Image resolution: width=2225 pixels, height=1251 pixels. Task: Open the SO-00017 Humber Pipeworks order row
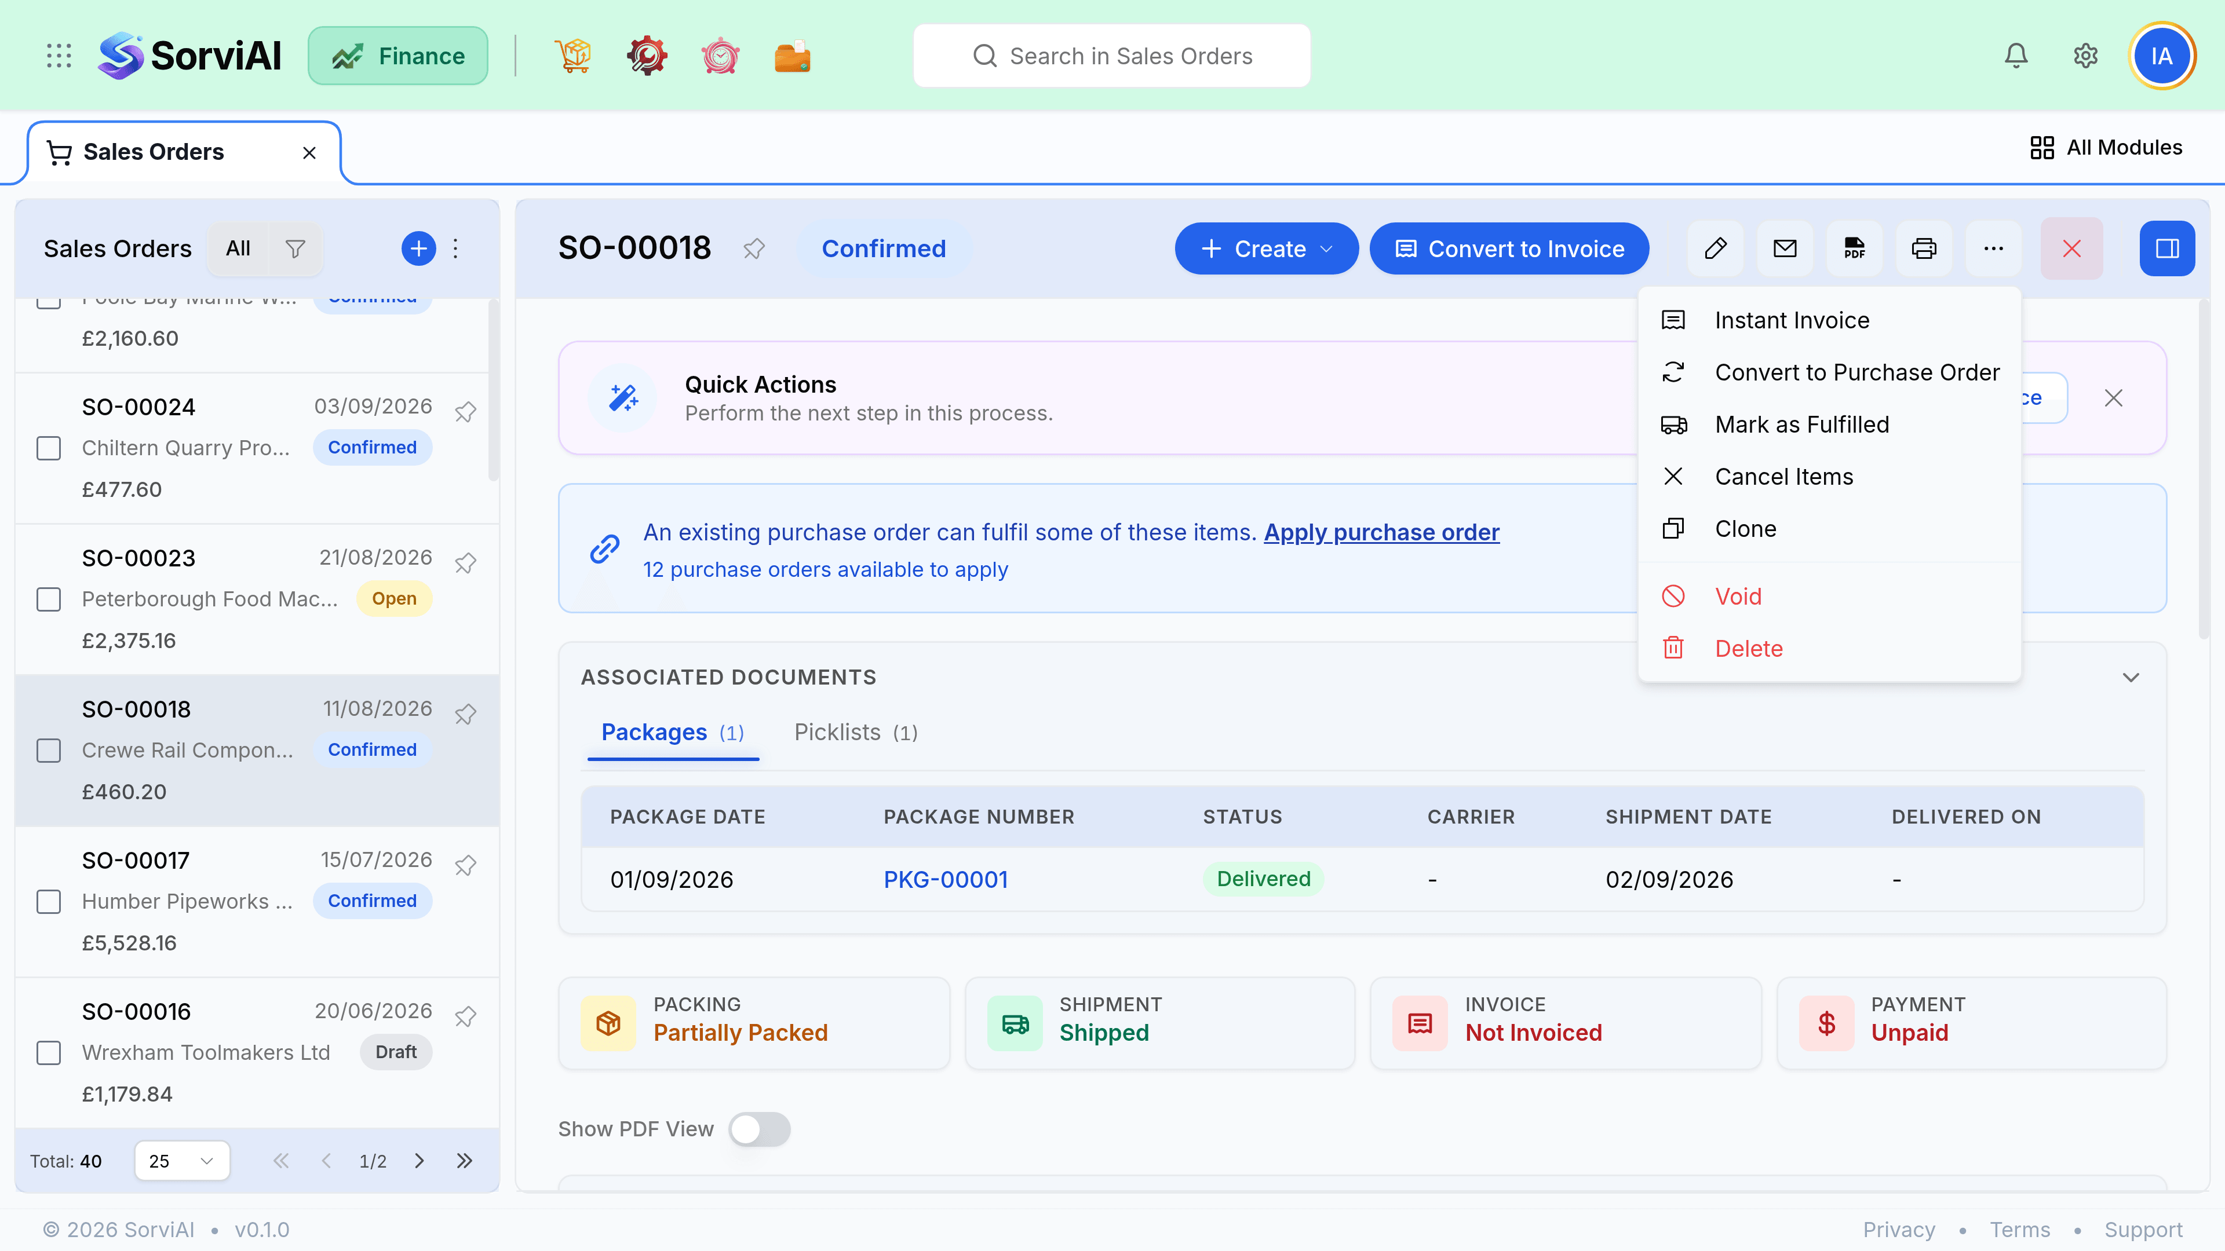(x=257, y=901)
